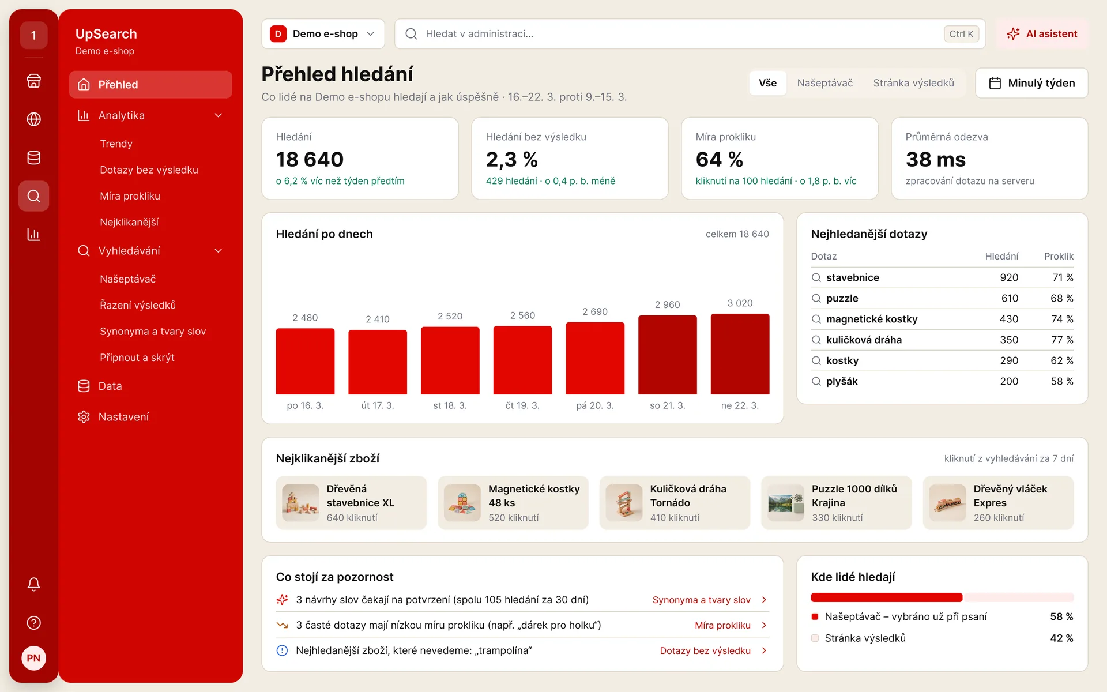
Task: Collapse the Analytika section chevron
Action: pyautogui.click(x=219, y=115)
